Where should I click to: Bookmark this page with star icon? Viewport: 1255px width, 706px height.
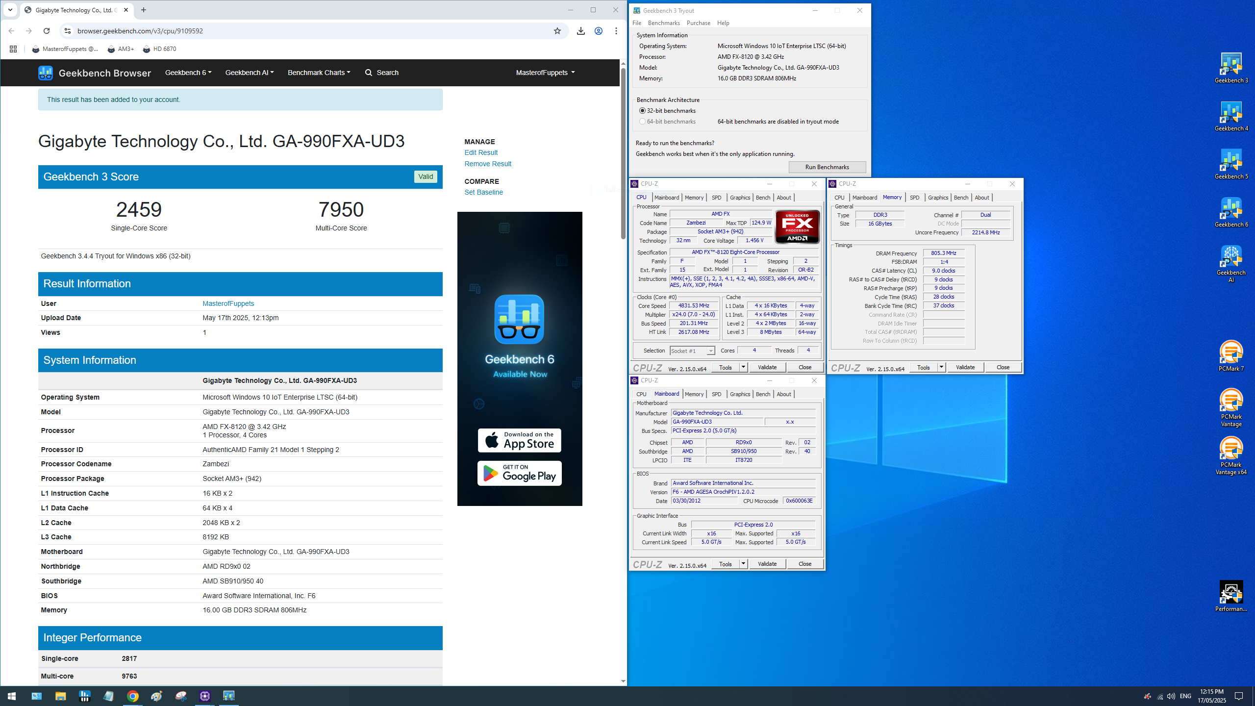557,31
